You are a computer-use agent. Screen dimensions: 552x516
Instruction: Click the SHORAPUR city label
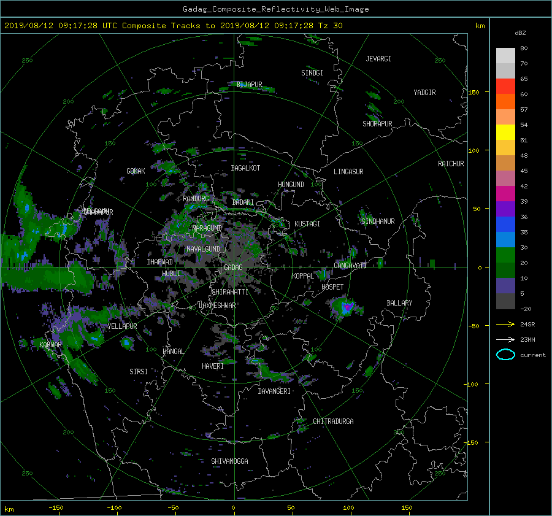point(377,124)
